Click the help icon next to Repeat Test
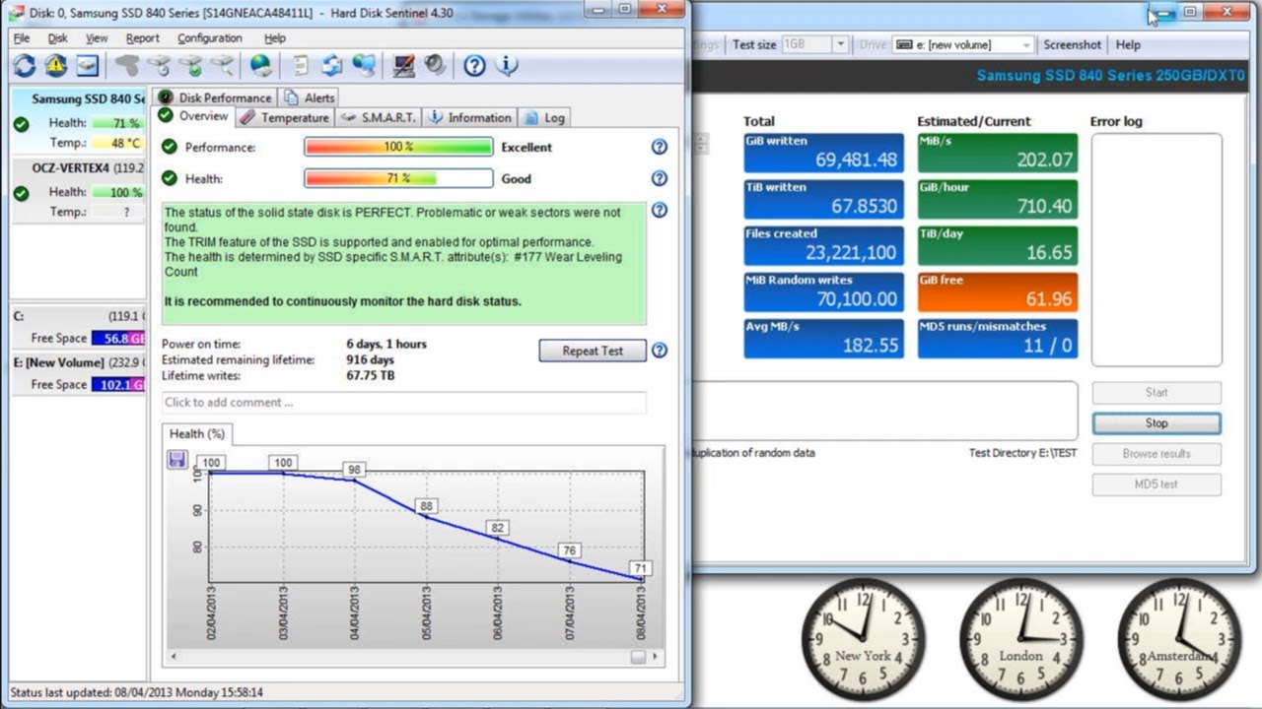Screen dimensions: 1262x709 pyautogui.click(x=660, y=351)
